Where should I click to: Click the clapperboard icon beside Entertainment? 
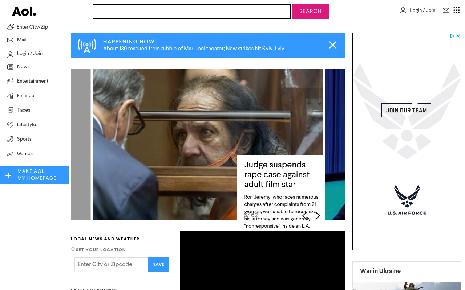(x=10, y=81)
